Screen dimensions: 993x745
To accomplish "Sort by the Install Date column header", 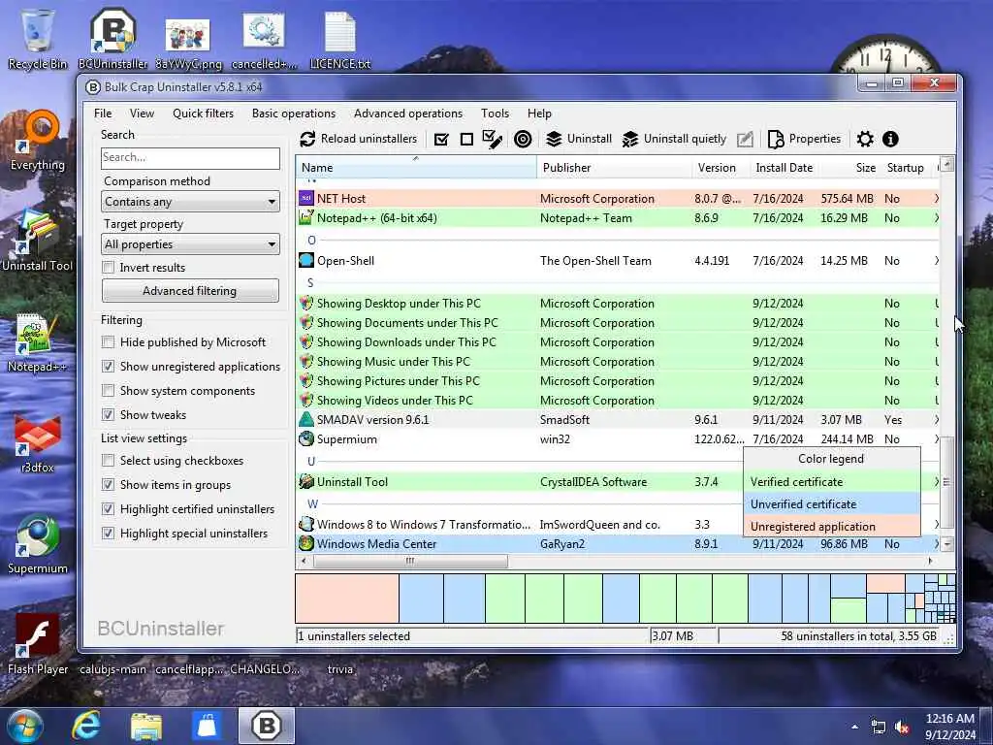I will point(784,167).
